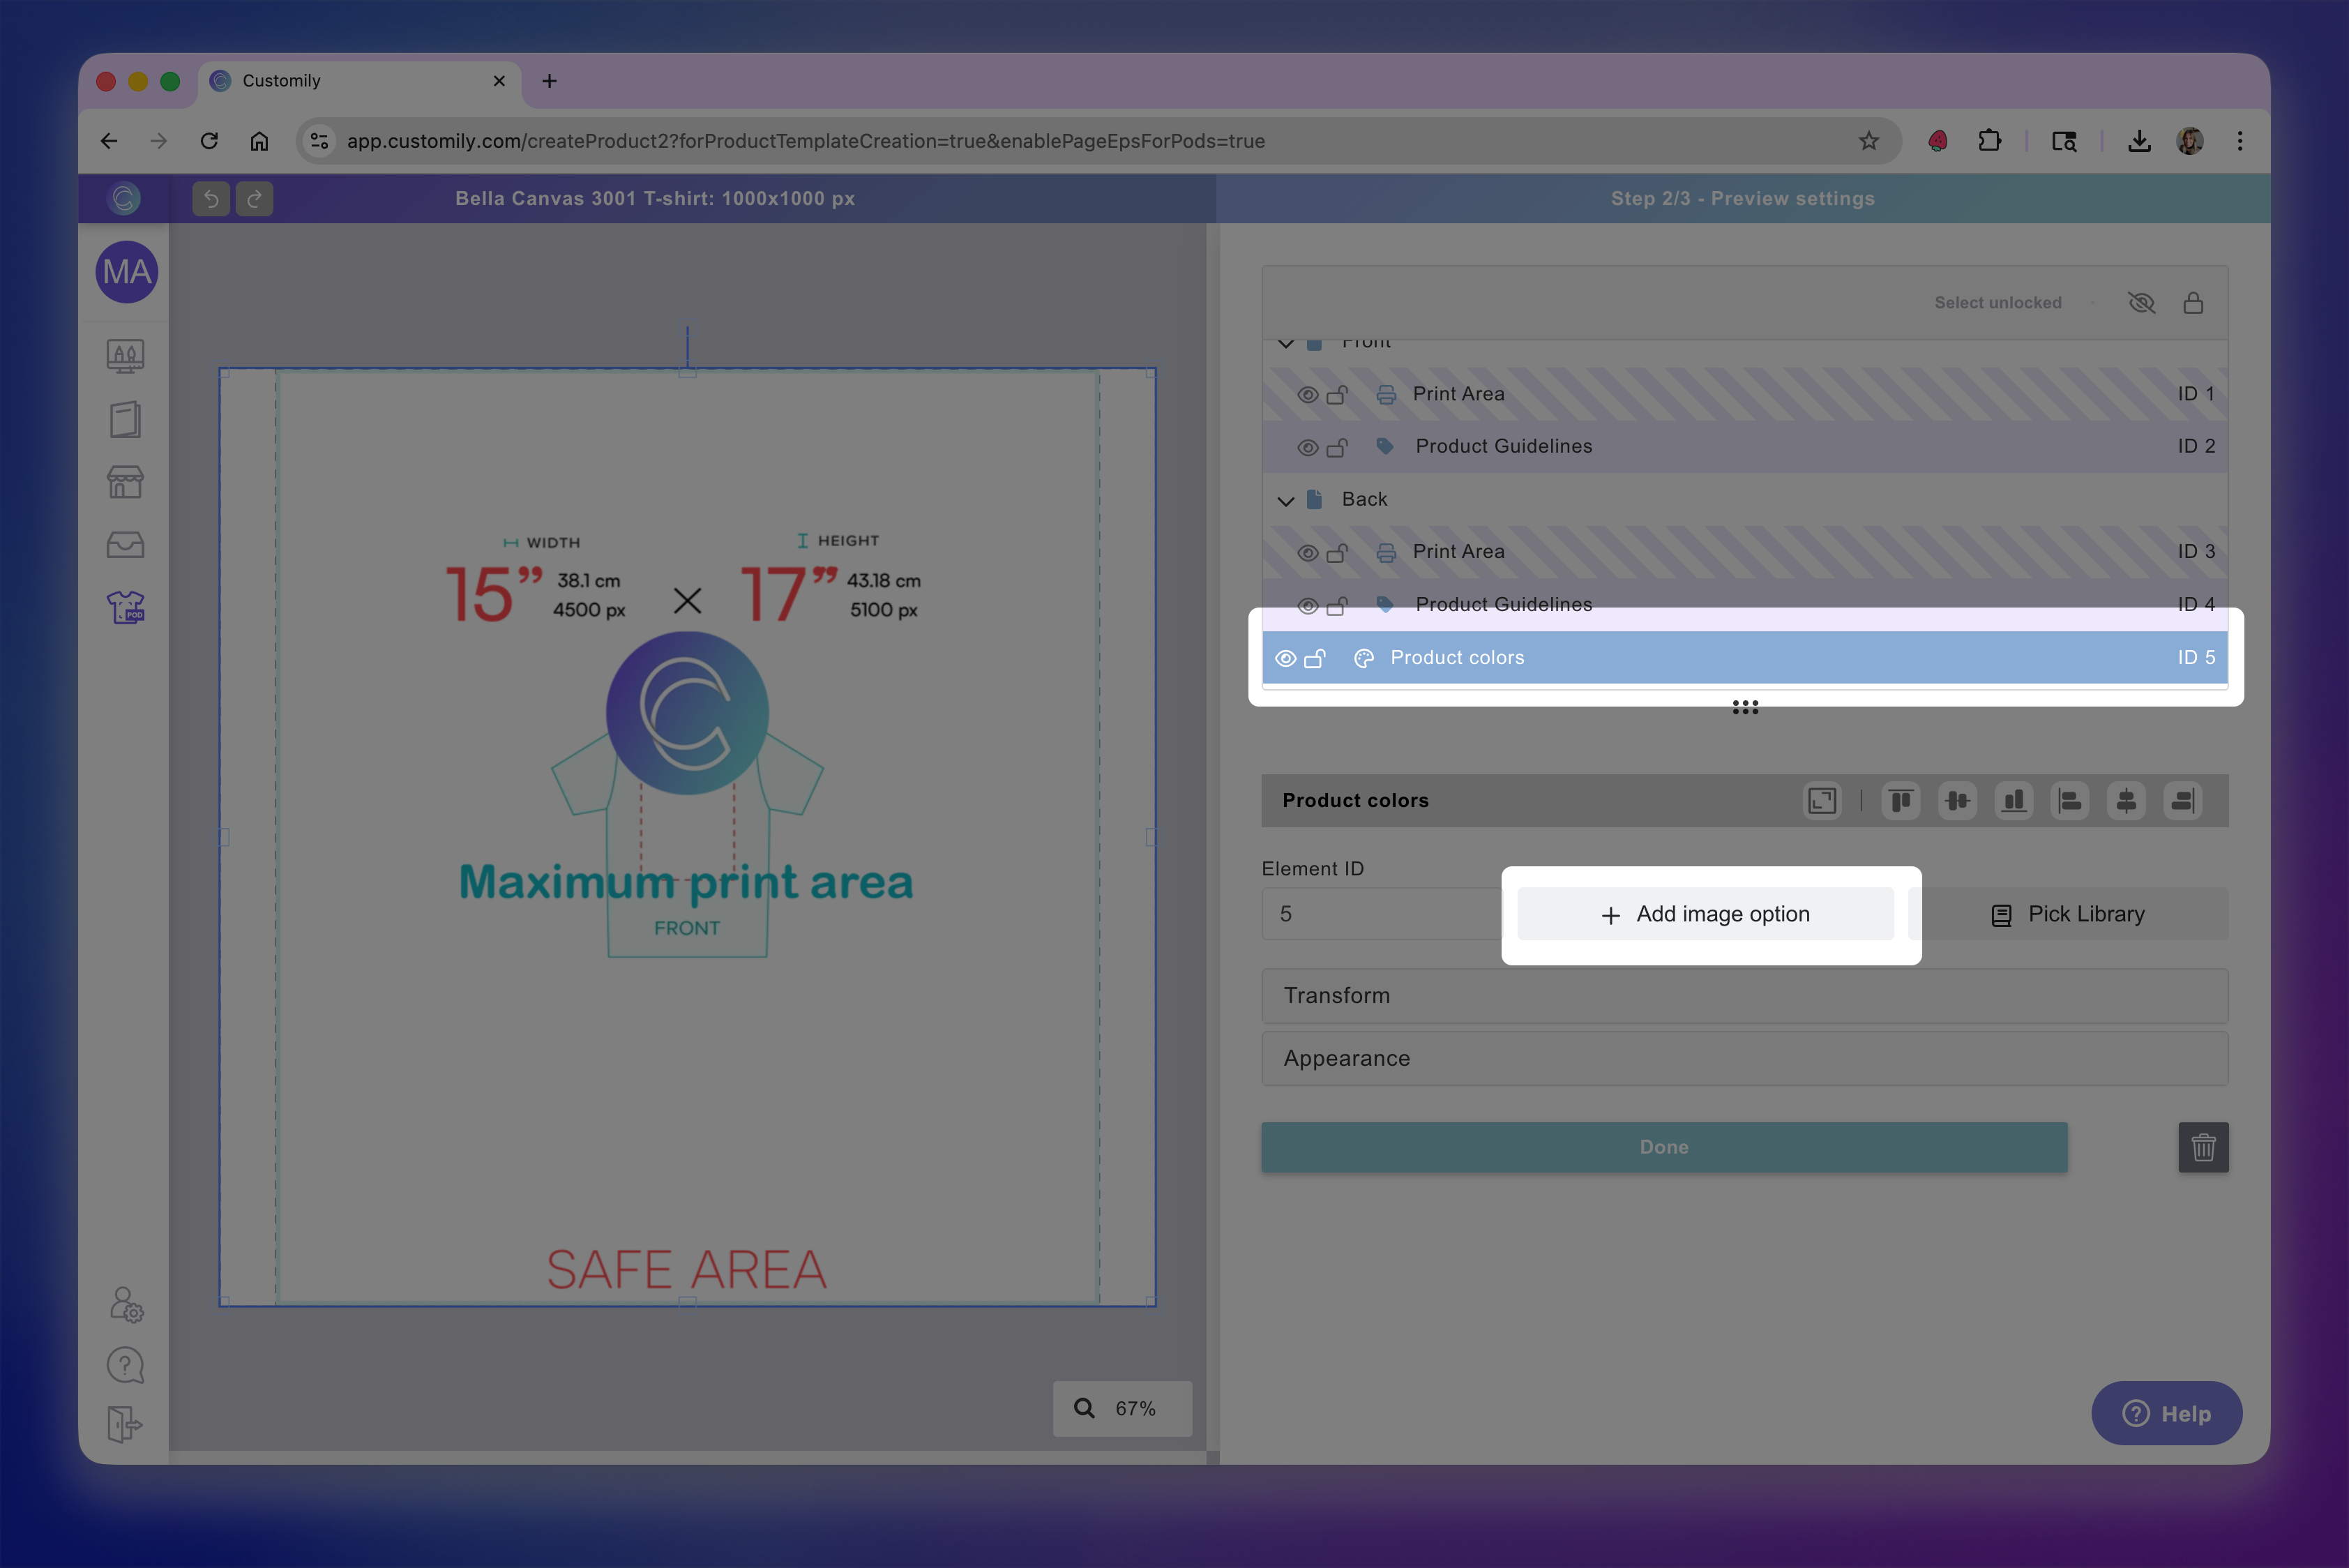Click the align bottom icon for Product colors

tap(2013, 800)
